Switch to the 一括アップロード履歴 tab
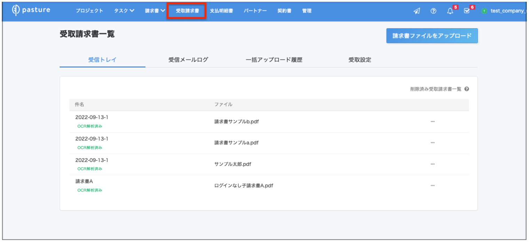Screen dimensions: 530x242 (x=274, y=60)
